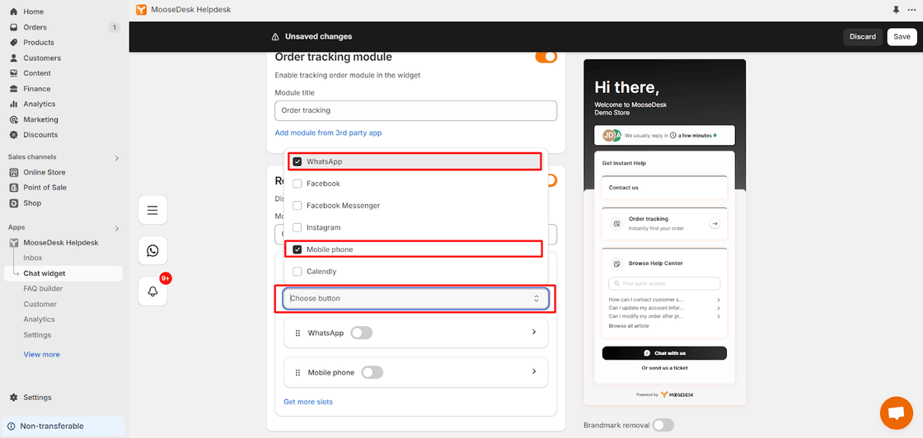Click the Save button
This screenshot has height=438, width=923.
click(902, 36)
